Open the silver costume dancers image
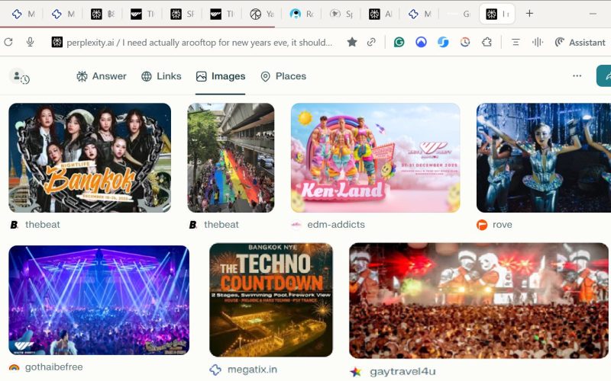611x381 pixels. tap(544, 158)
